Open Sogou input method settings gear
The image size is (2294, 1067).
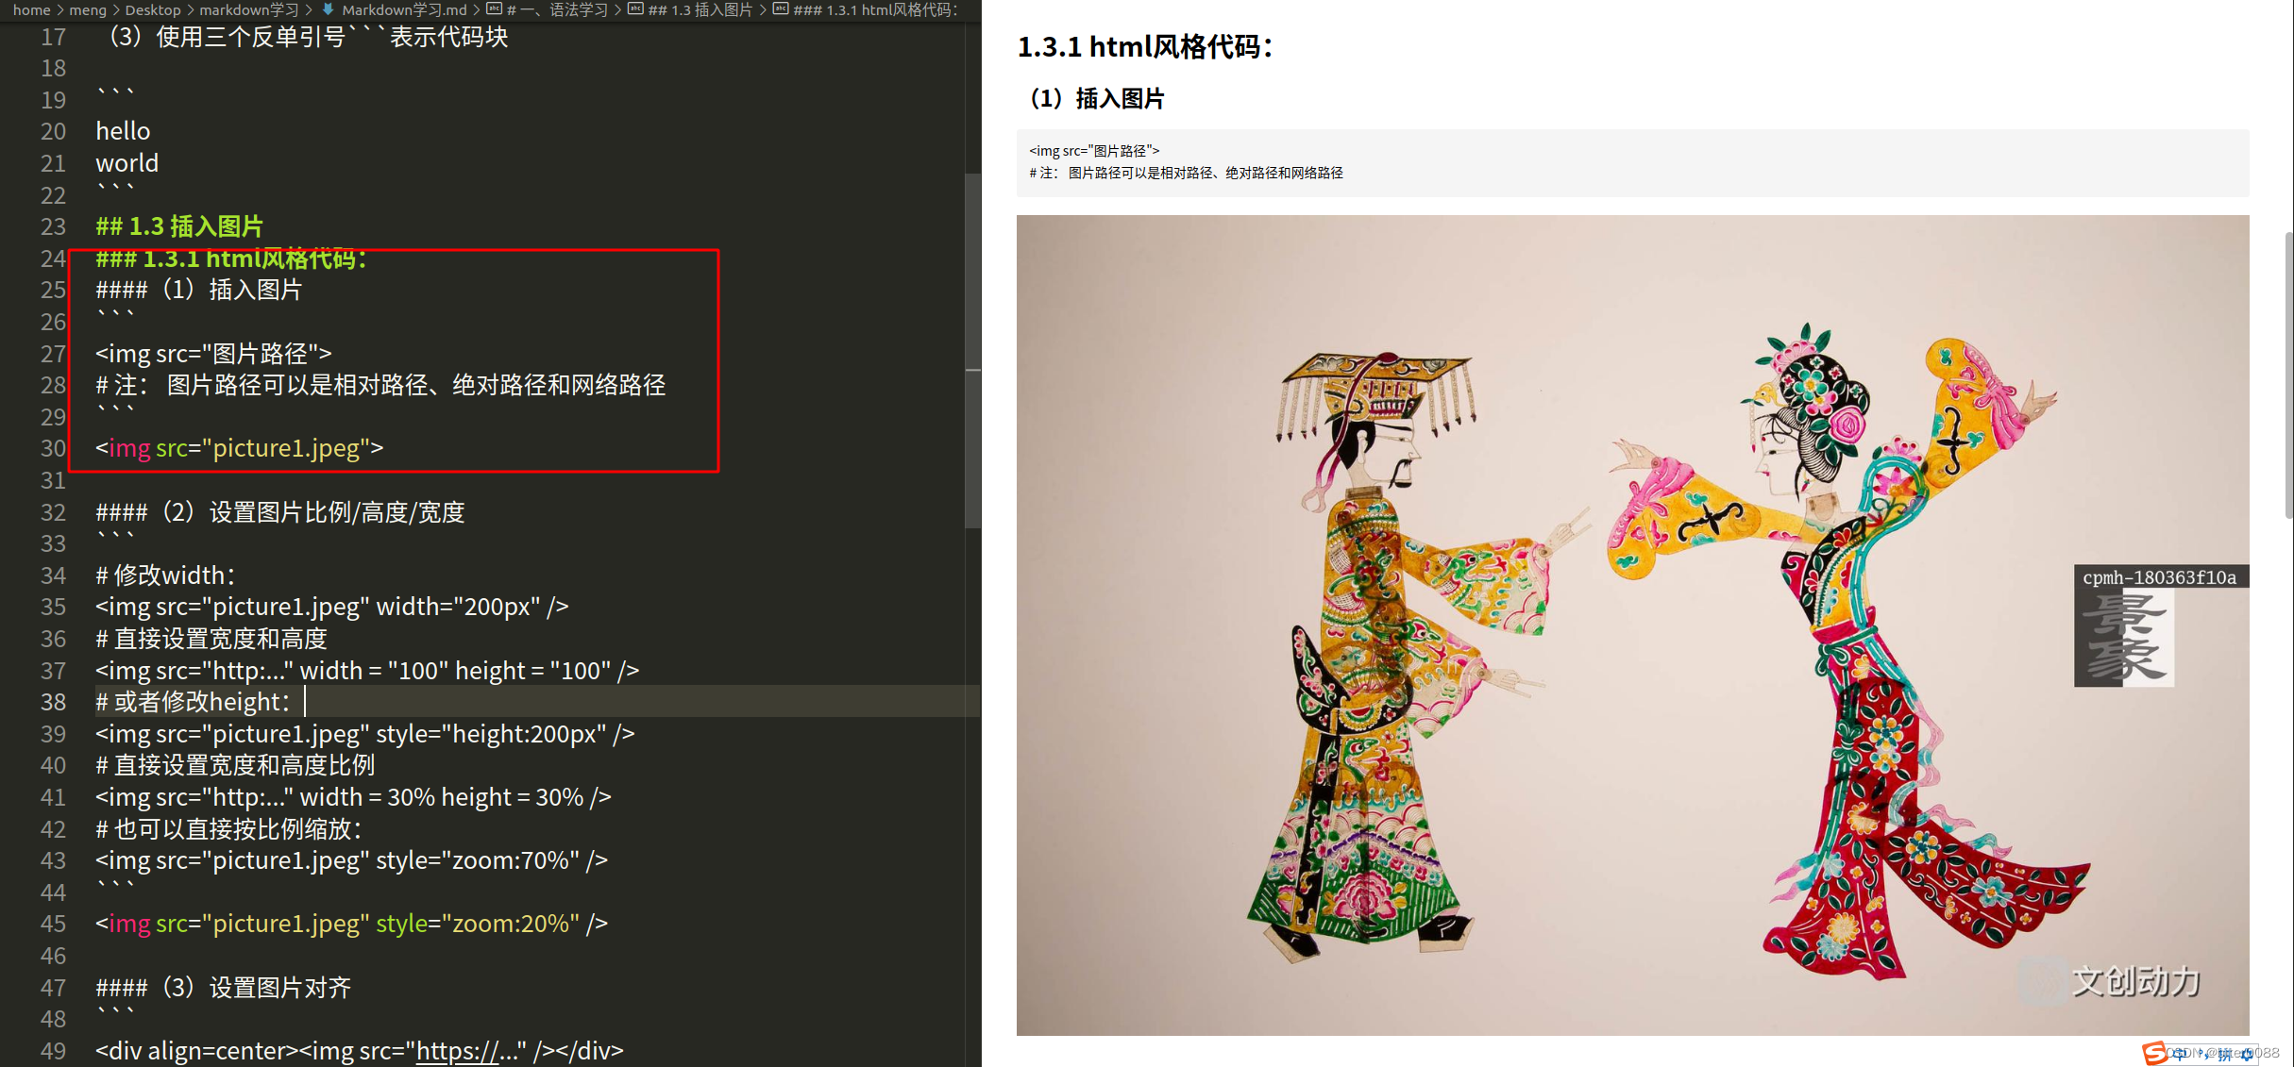click(x=2247, y=1055)
